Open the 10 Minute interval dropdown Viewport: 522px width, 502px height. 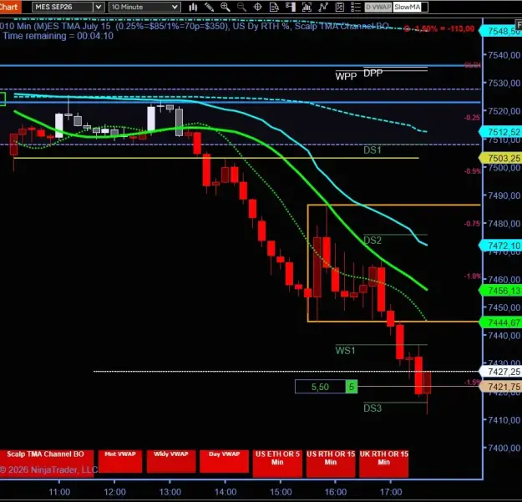pyautogui.click(x=144, y=7)
